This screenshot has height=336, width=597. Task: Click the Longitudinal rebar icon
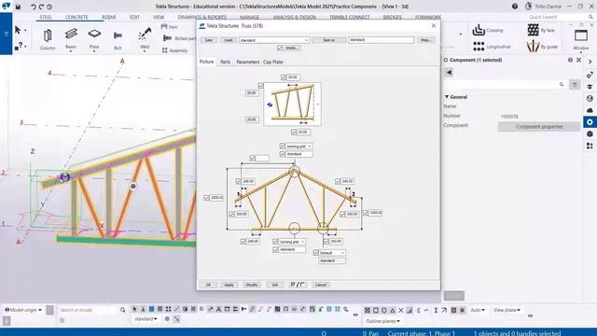[479, 47]
